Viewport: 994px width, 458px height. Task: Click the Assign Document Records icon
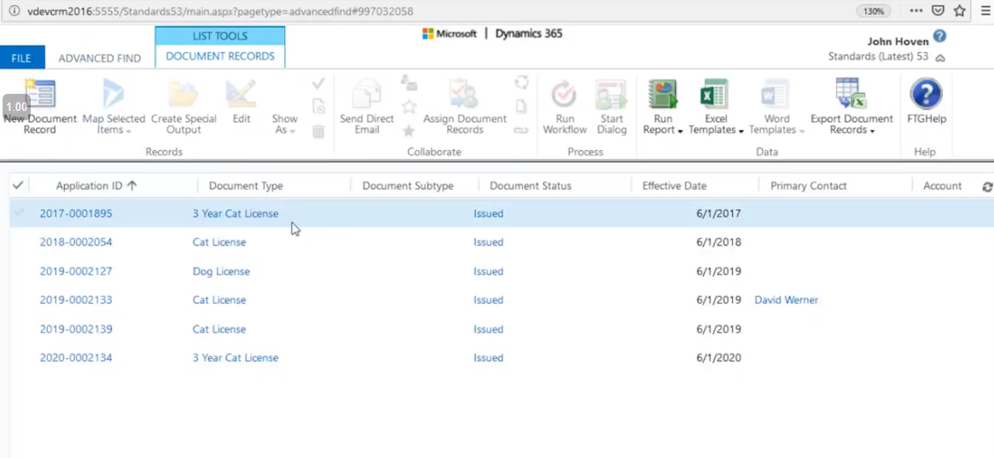[x=464, y=96]
